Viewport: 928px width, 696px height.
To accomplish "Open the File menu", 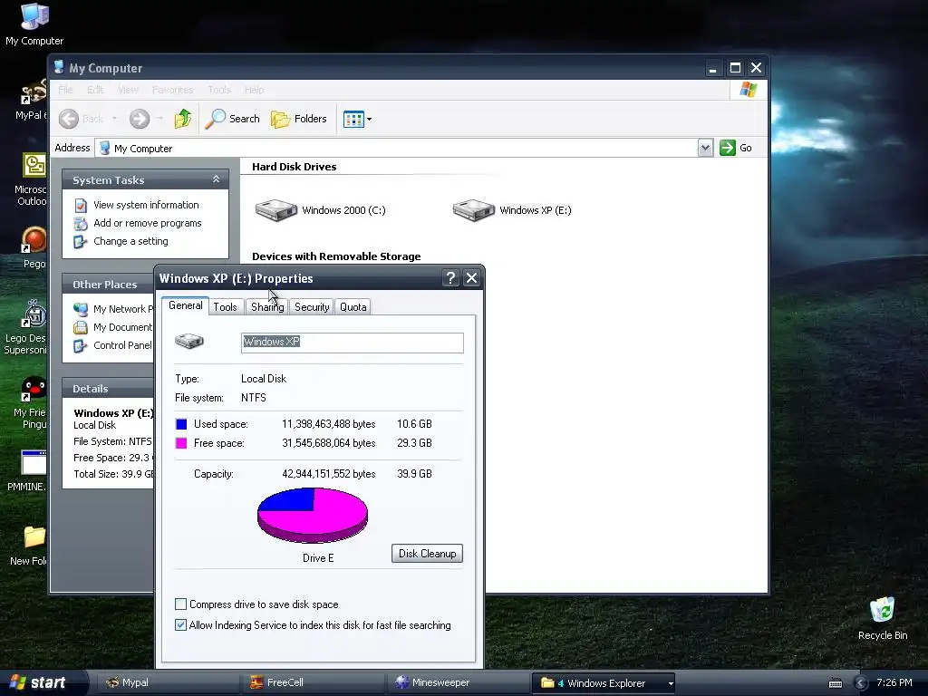I will [65, 90].
